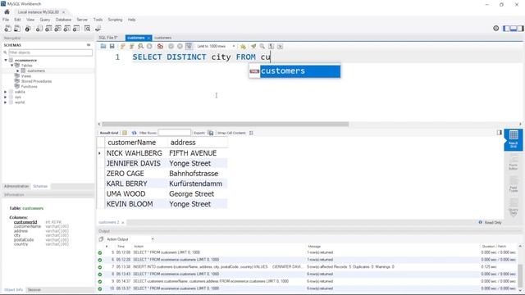This screenshot has width=525, height=295.
Task: Reconnect to DBMS toolbar icon
Action: (98, 29)
